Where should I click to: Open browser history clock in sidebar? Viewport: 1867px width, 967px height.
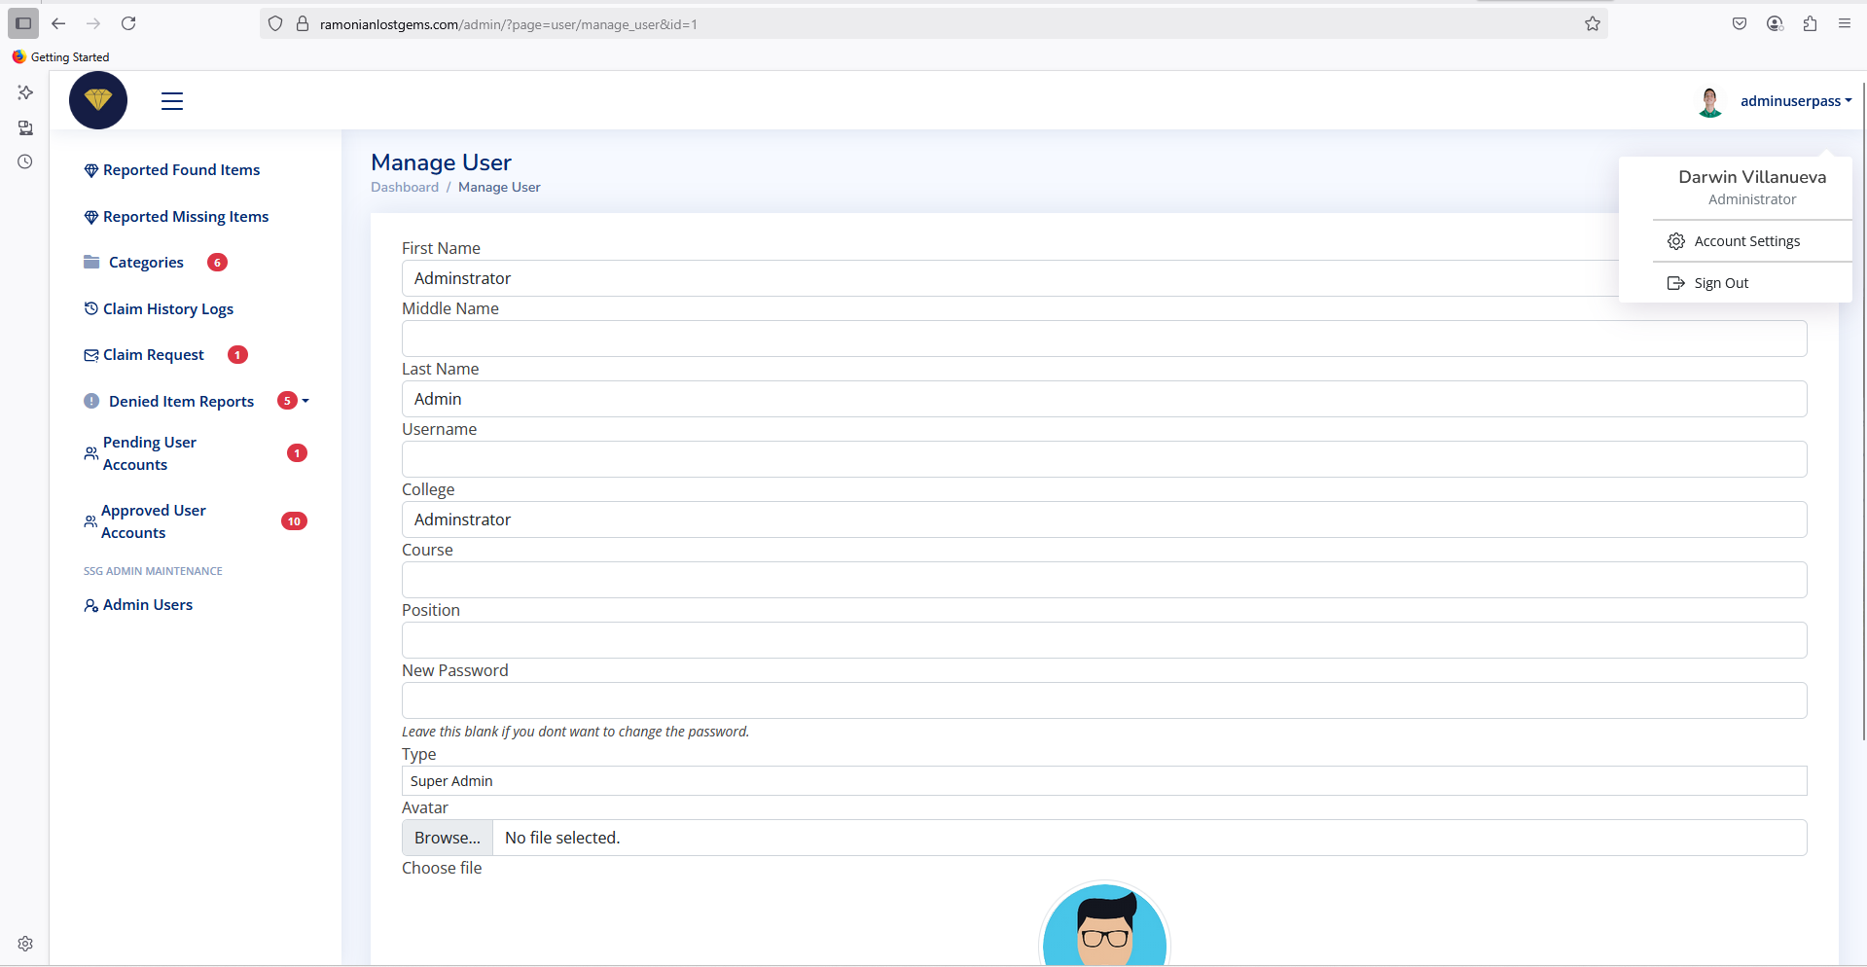[25, 161]
